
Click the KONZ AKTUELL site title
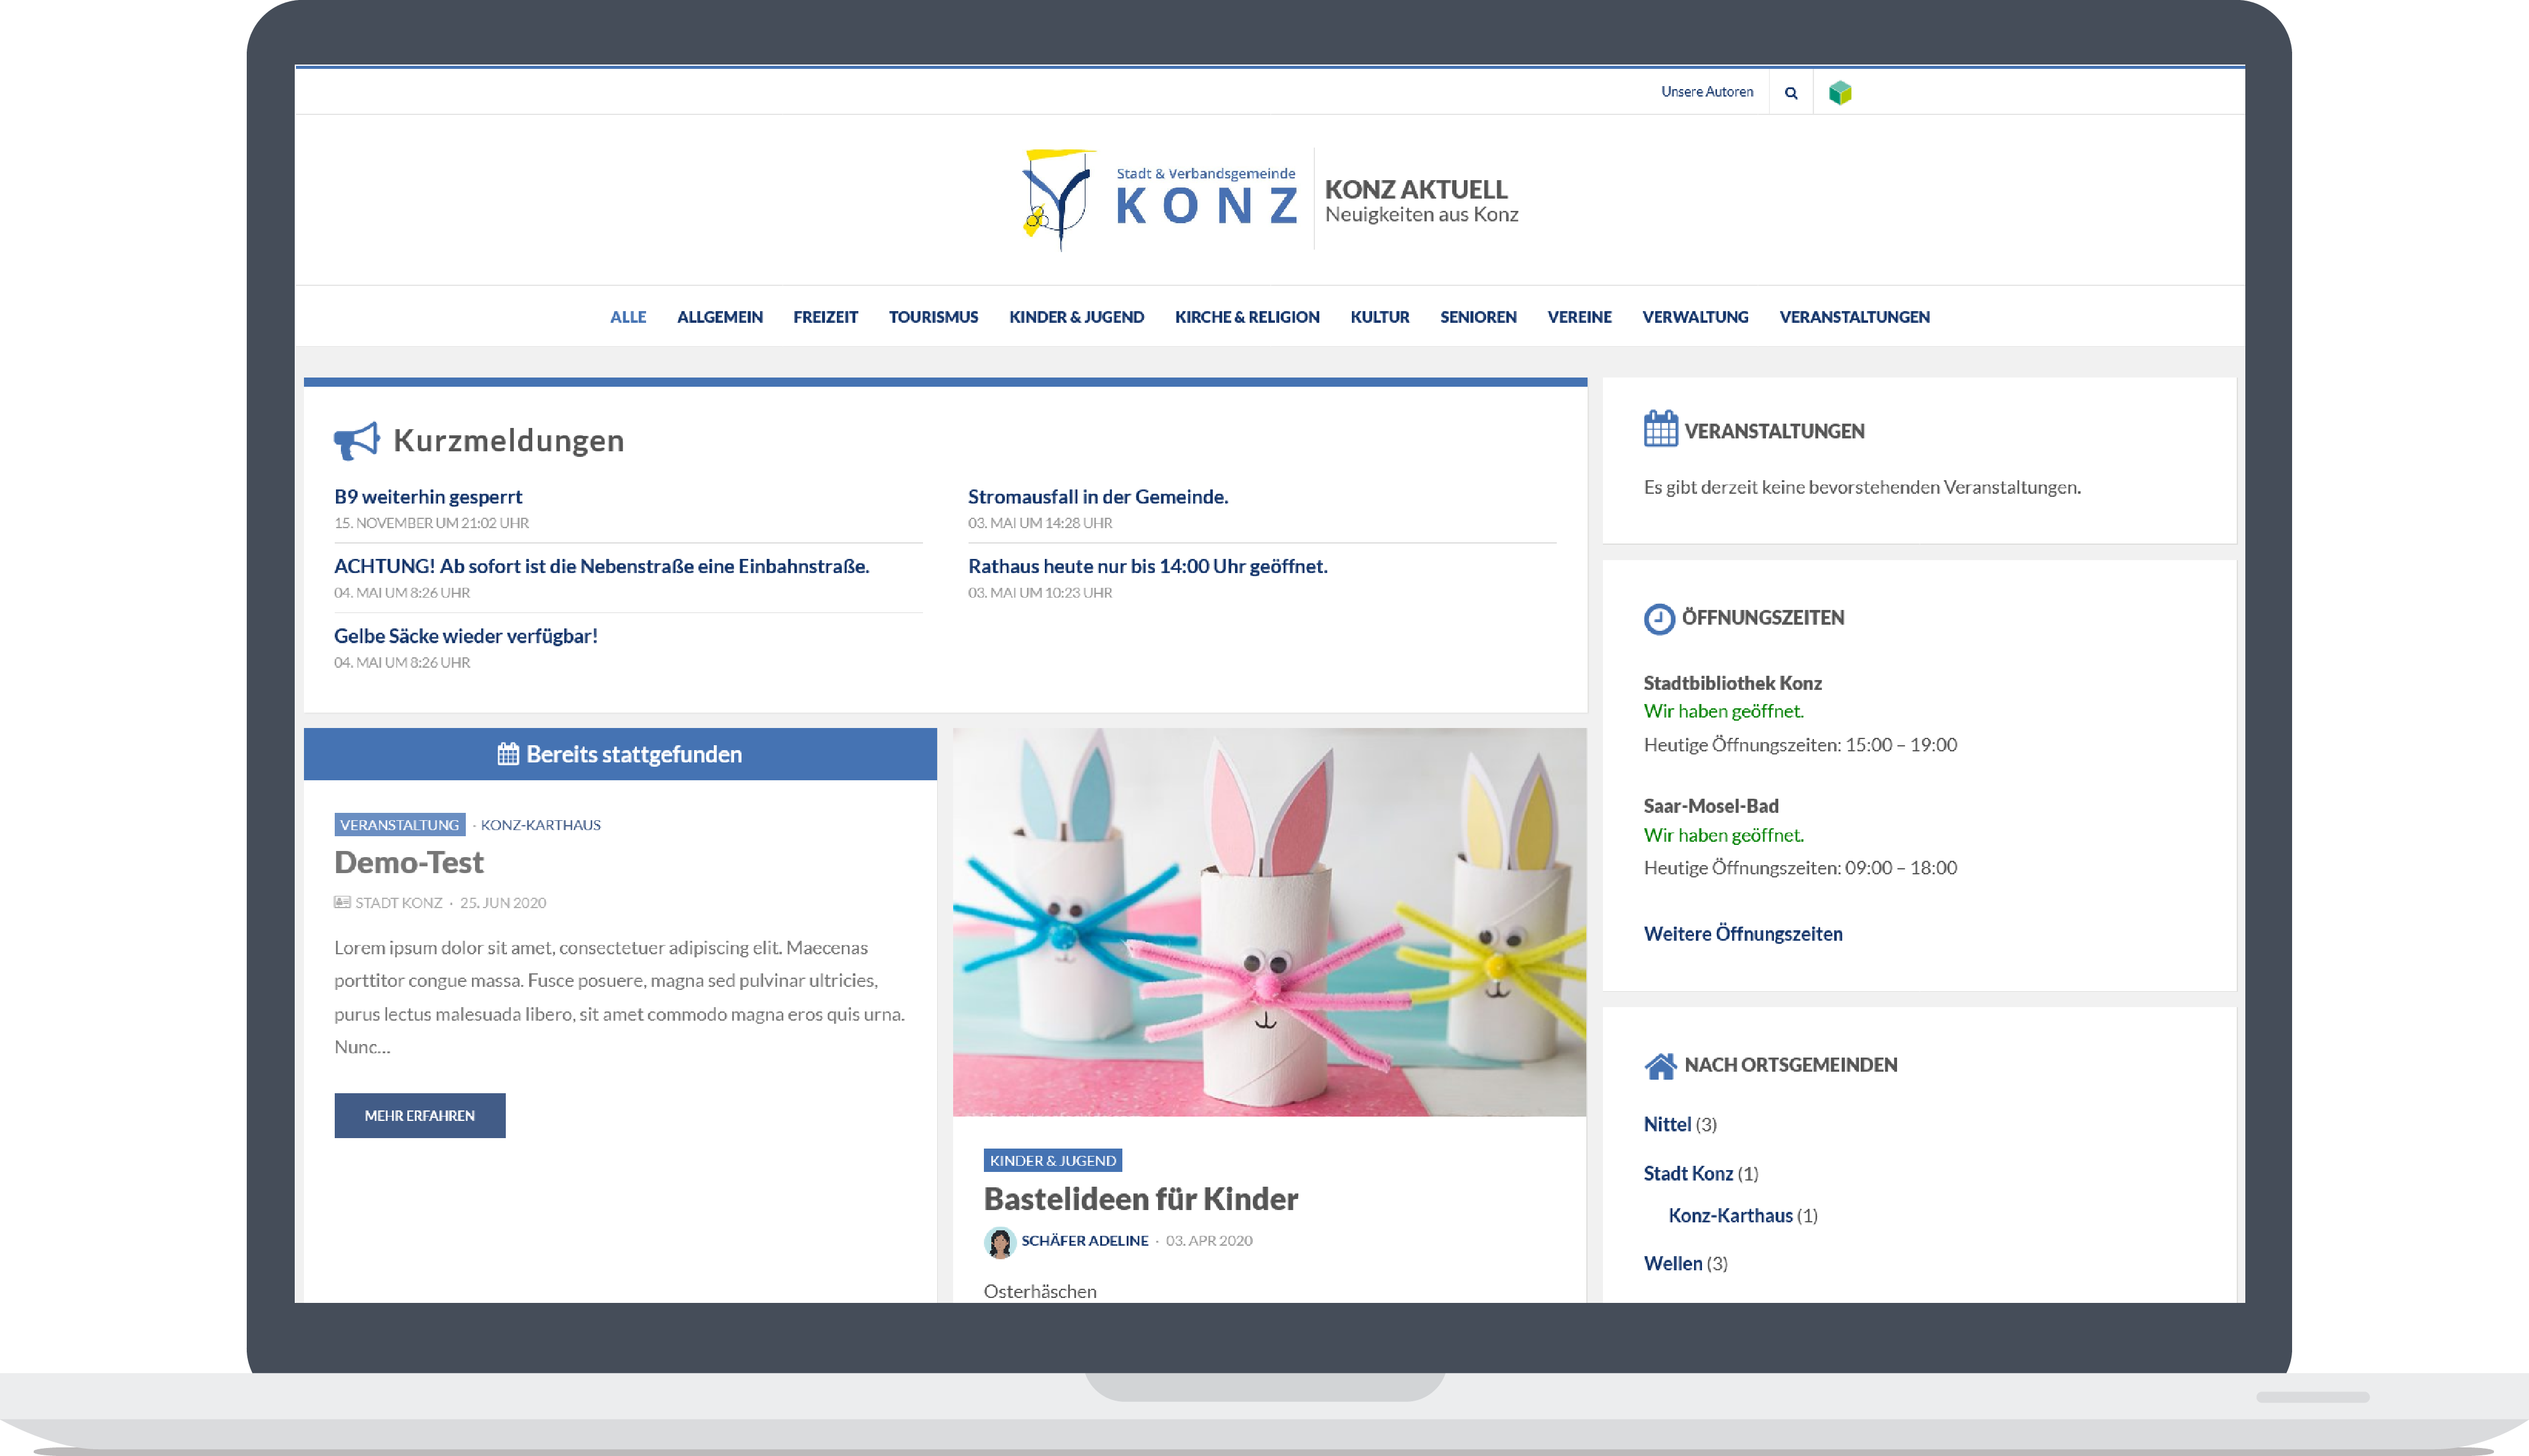(1415, 189)
